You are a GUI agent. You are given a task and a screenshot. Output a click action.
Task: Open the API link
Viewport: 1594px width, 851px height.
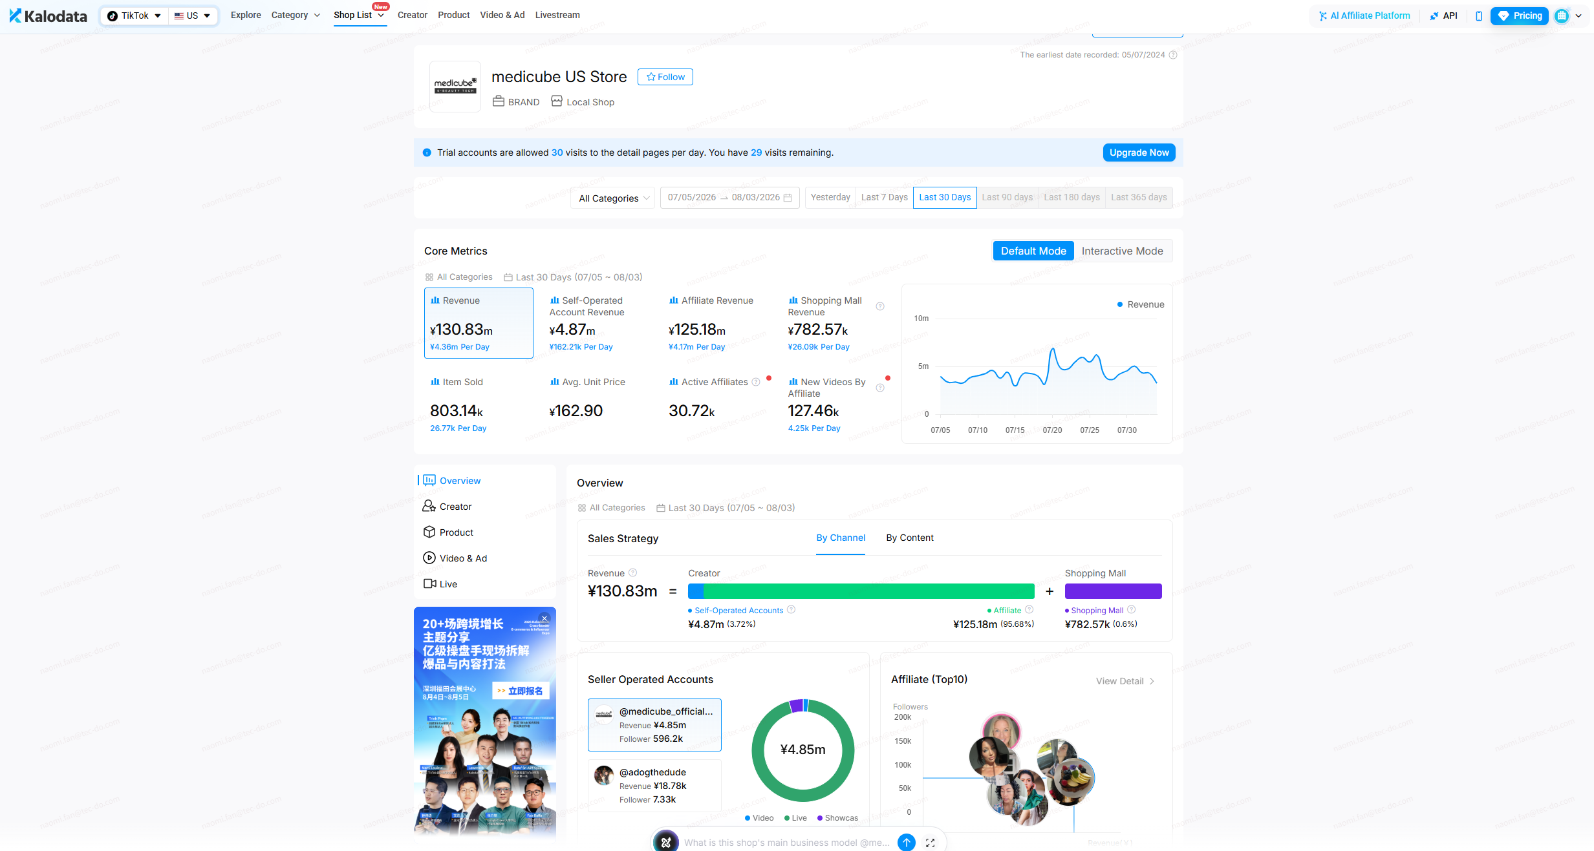point(1444,16)
